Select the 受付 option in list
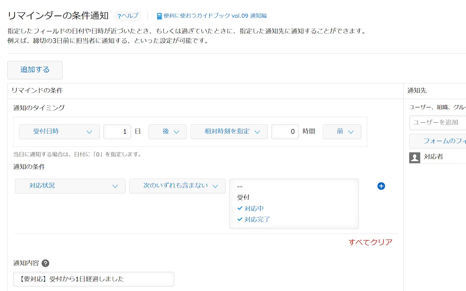This screenshot has height=291, width=466. pyautogui.click(x=243, y=197)
